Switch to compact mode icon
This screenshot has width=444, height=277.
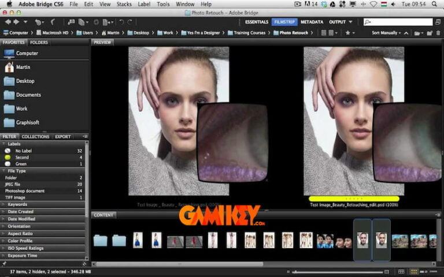[438, 22]
